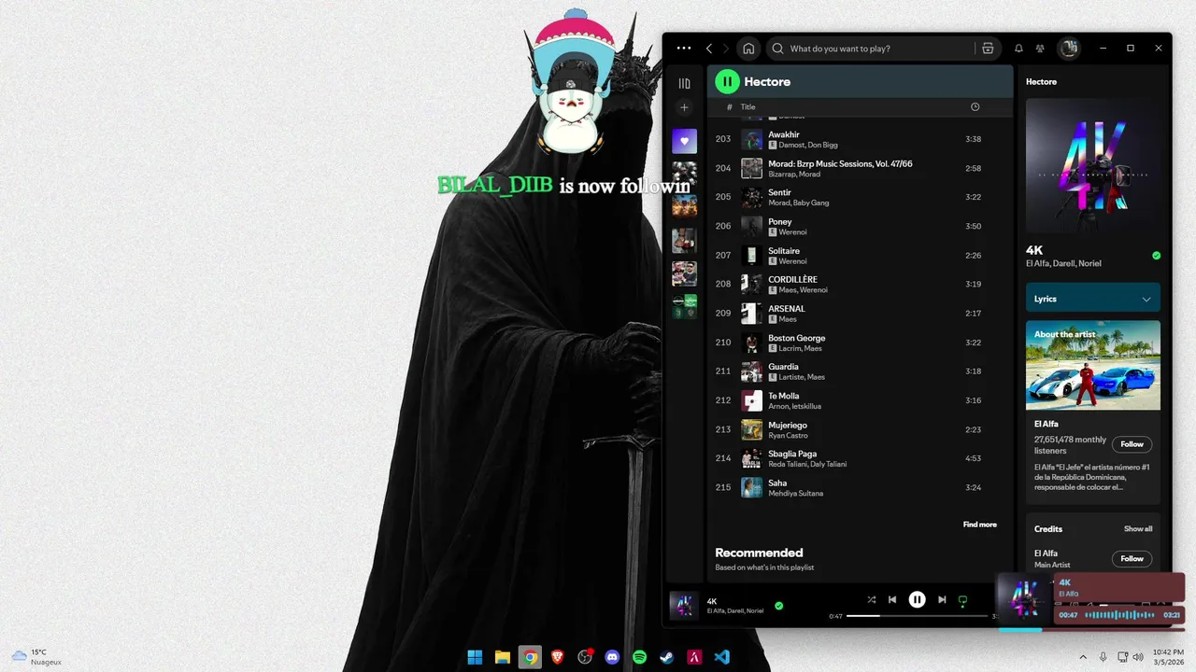Sort by the duration clock icon
This screenshot has width=1196, height=672.
click(975, 107)
